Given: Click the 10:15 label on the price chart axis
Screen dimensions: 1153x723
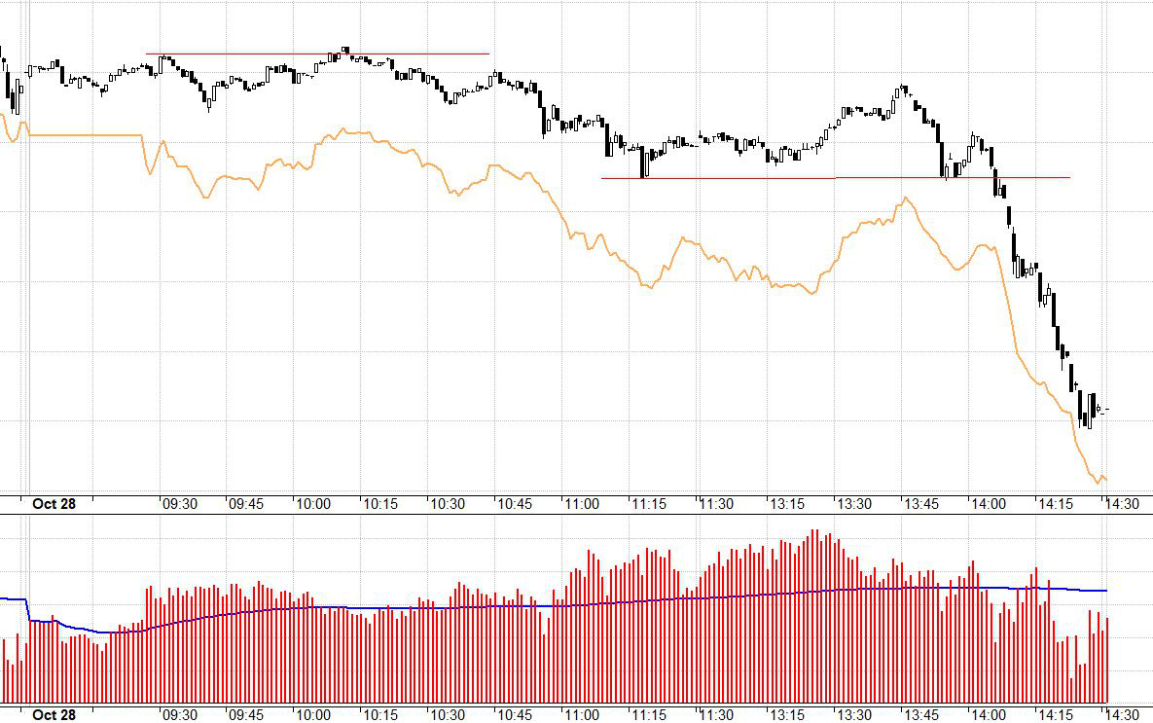Looking at the screenshot, I should [x=380, y=504].
